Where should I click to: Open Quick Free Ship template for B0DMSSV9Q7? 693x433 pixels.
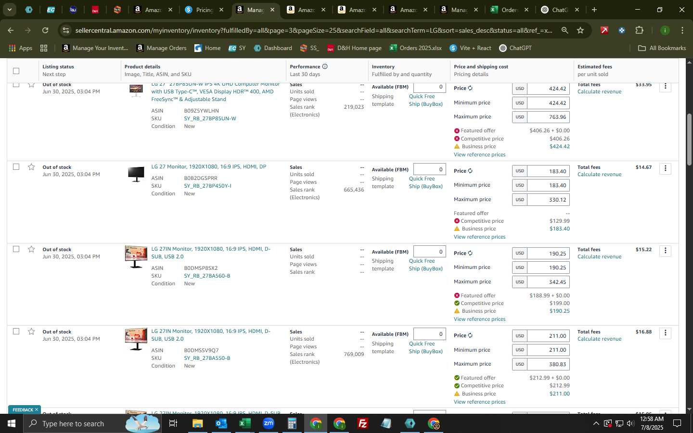[x=426, y=347]
